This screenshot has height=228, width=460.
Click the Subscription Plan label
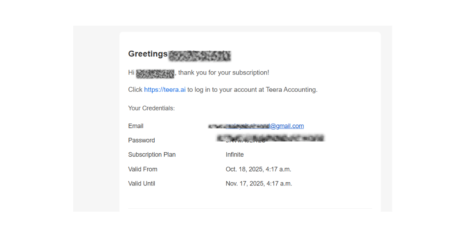(x=152, y=155)
